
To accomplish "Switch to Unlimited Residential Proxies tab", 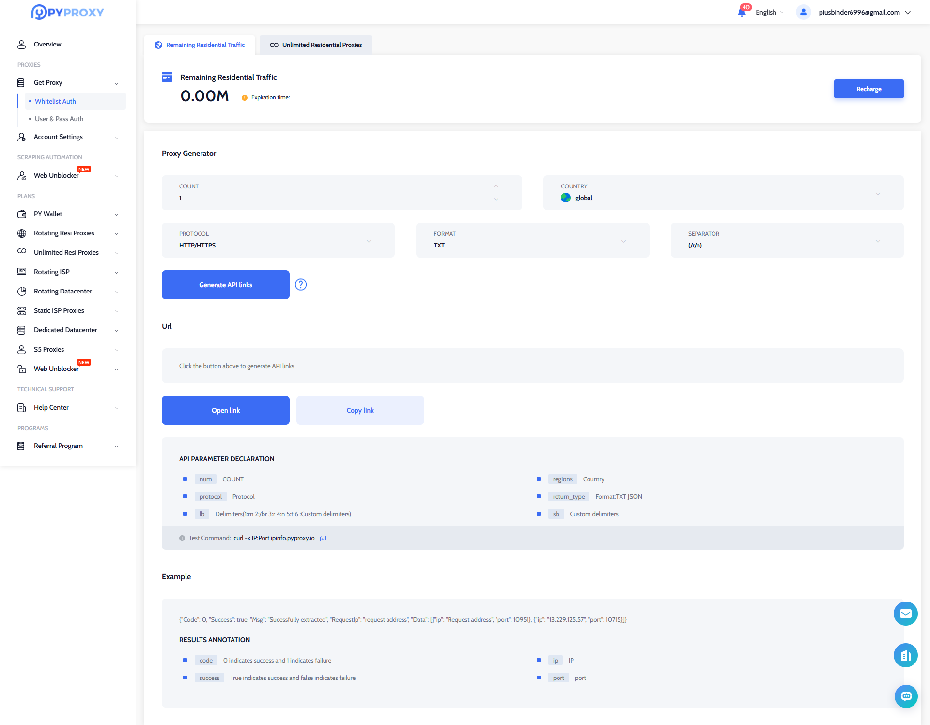I will (316, 45).
